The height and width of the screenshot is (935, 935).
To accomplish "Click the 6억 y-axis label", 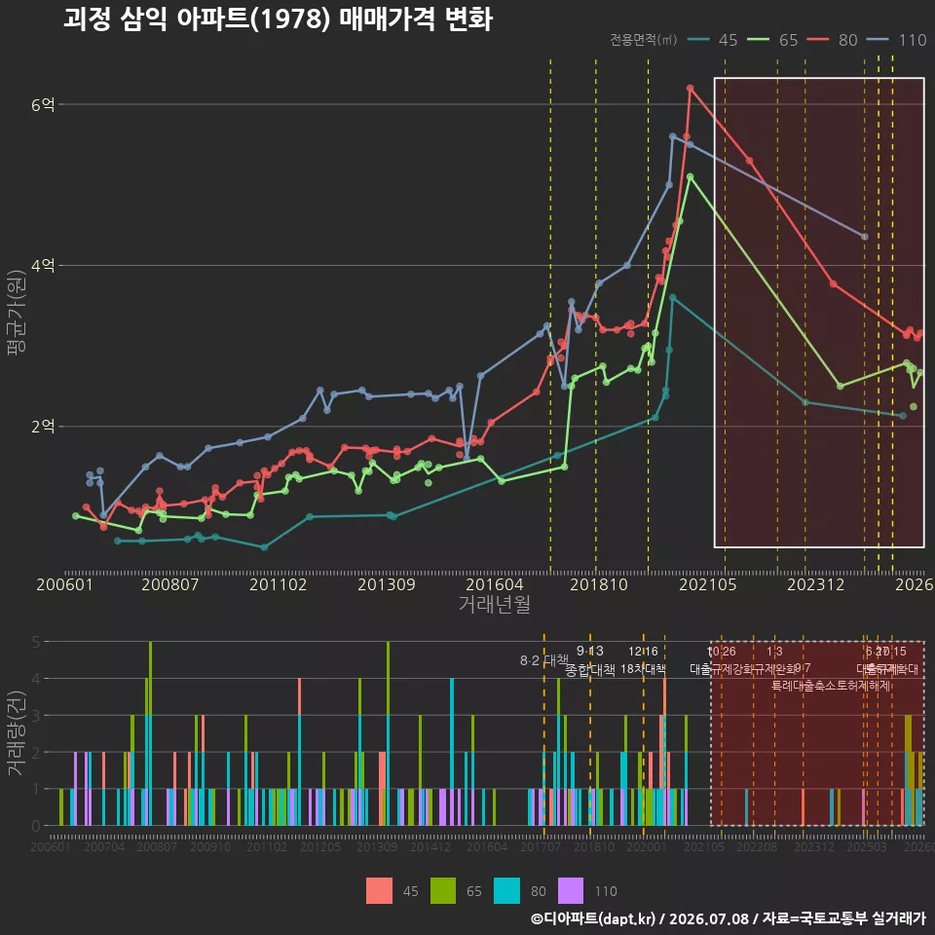I will [43, 105].
